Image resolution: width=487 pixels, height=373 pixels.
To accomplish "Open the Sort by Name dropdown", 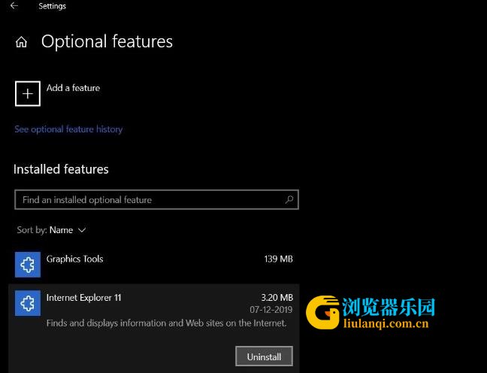I will (51, 230).
